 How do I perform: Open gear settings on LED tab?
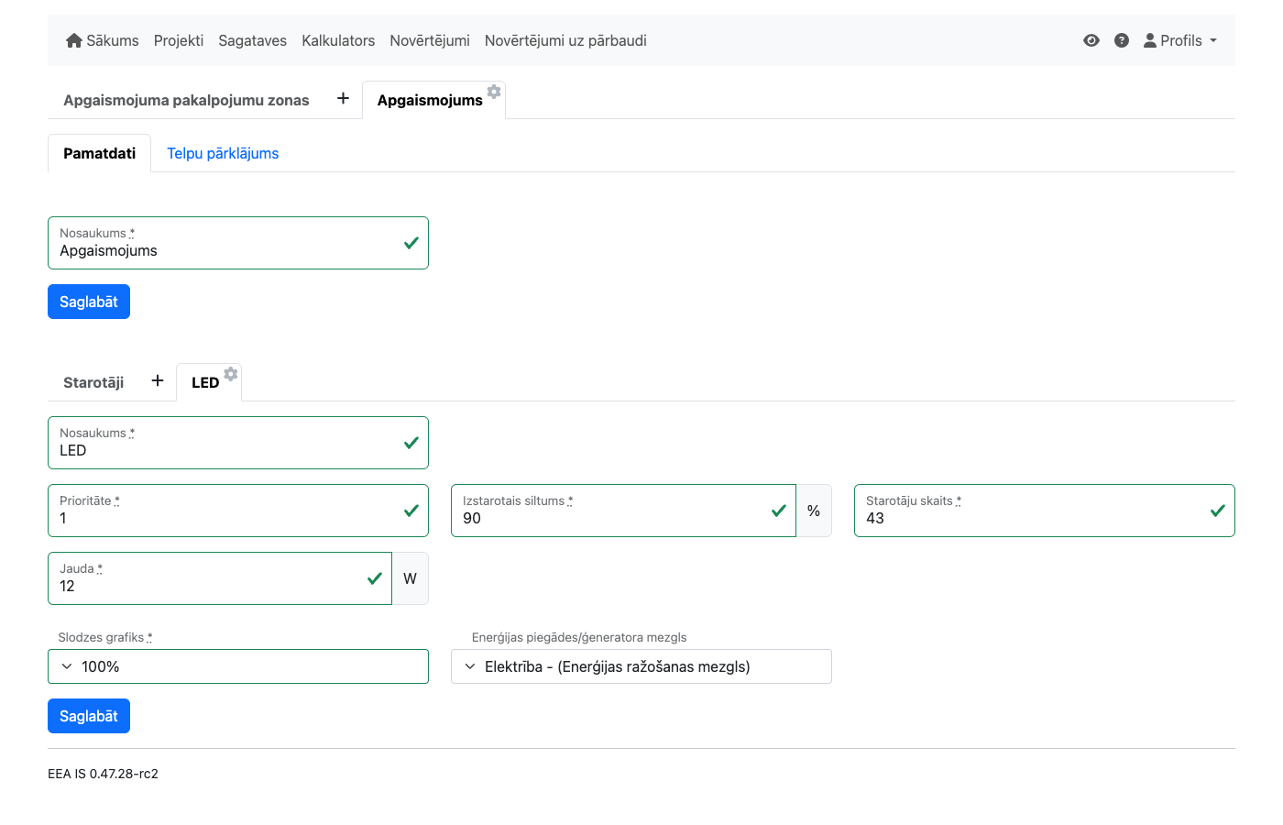click(231, 374)
